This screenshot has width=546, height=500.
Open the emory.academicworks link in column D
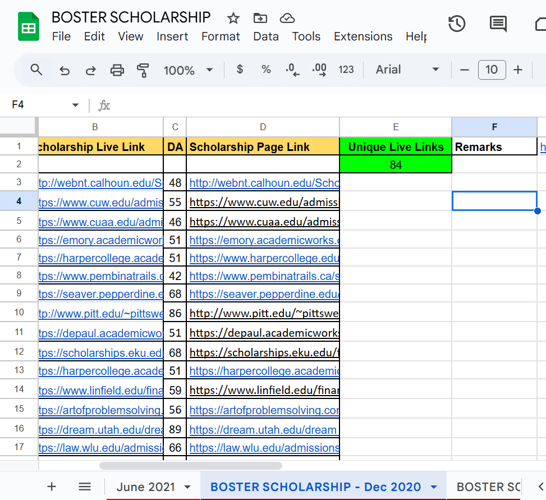(x=264, y=240)
